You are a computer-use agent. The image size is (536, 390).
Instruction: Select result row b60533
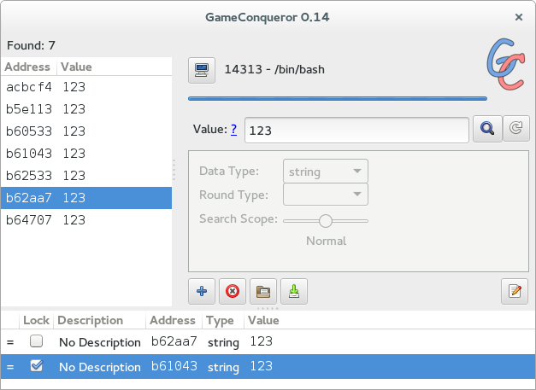click(x=86, y=131)
